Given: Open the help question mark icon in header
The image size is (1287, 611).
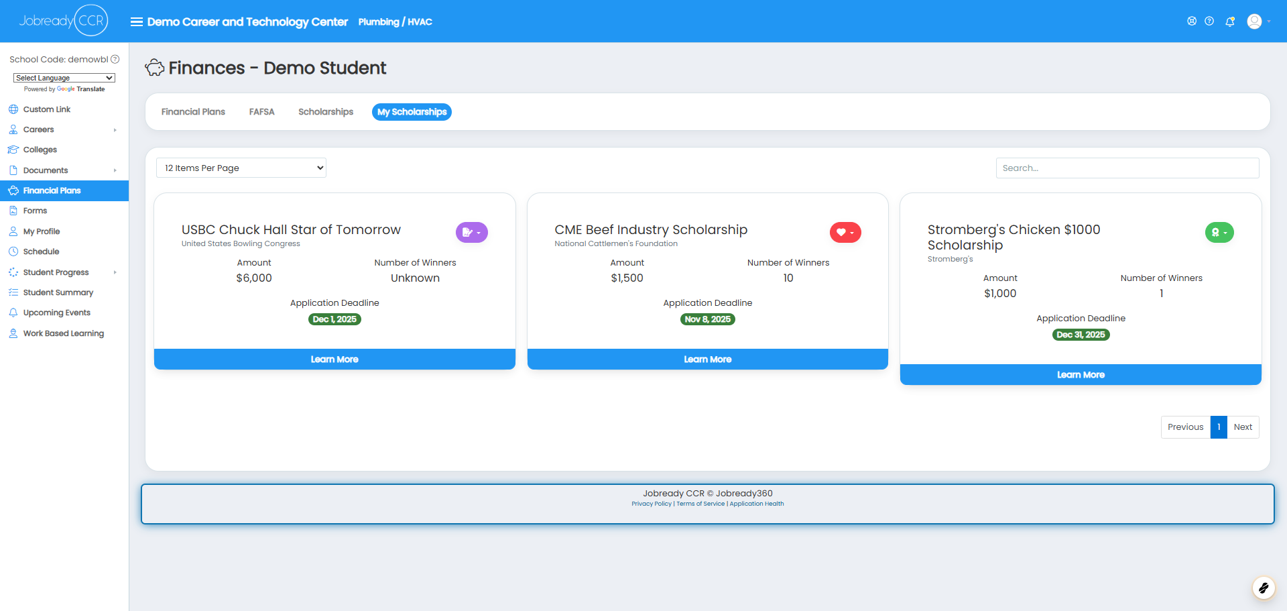Looking at the screenshot, I should [1209, 21].
